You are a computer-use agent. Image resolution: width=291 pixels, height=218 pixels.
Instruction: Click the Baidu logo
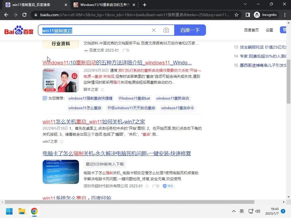[x=19, y=30]
